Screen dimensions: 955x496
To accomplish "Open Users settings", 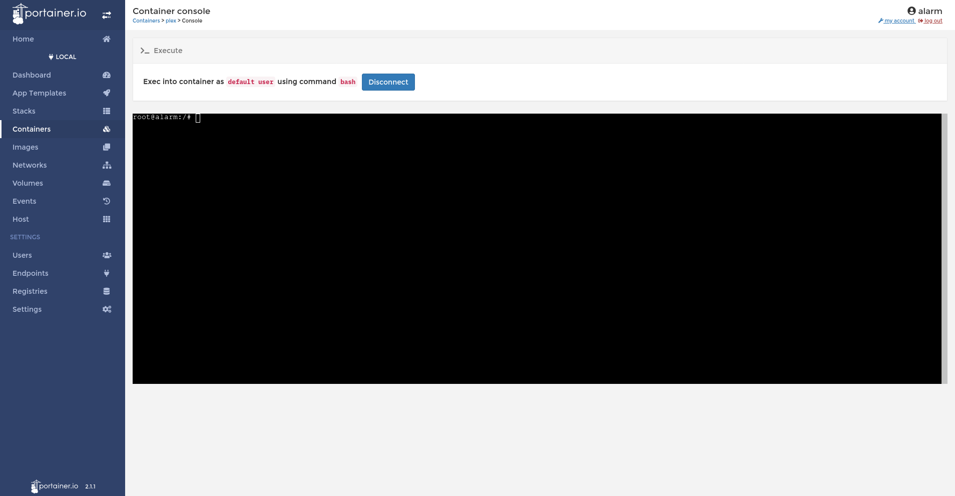I will (x=63, y=255).
